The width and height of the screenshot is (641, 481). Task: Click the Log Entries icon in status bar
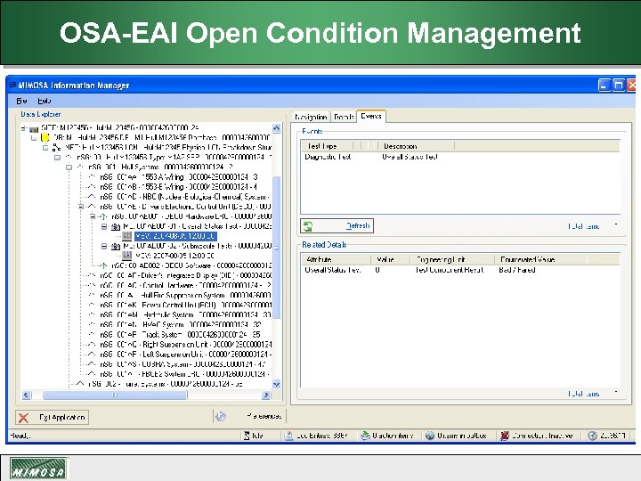click(288, 436)
